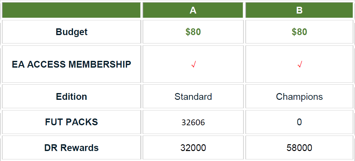This screenshot has height=161, width=355.
Task: Select the green $80 budget under B
Action: tap(299, 32)
